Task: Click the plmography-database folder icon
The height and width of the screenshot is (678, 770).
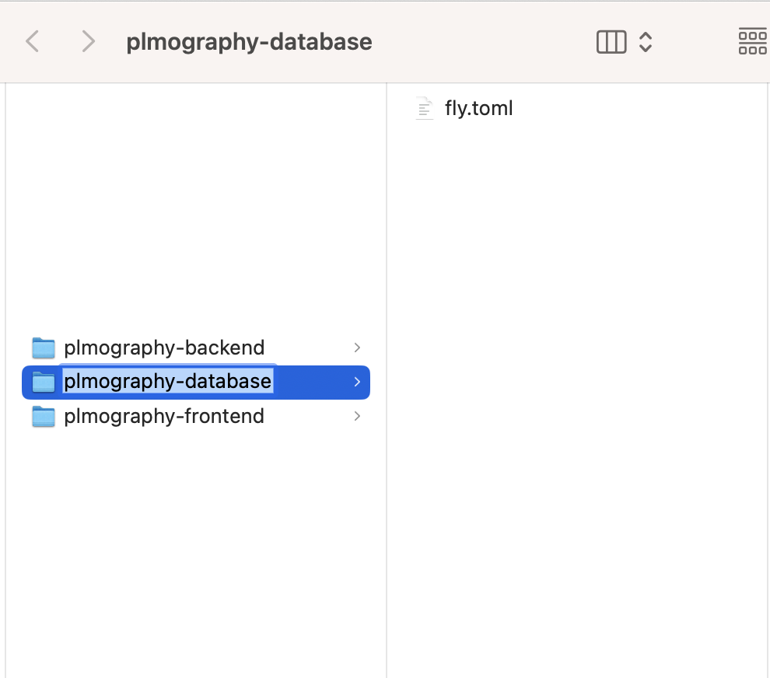Action: click(x=44, y=382)
